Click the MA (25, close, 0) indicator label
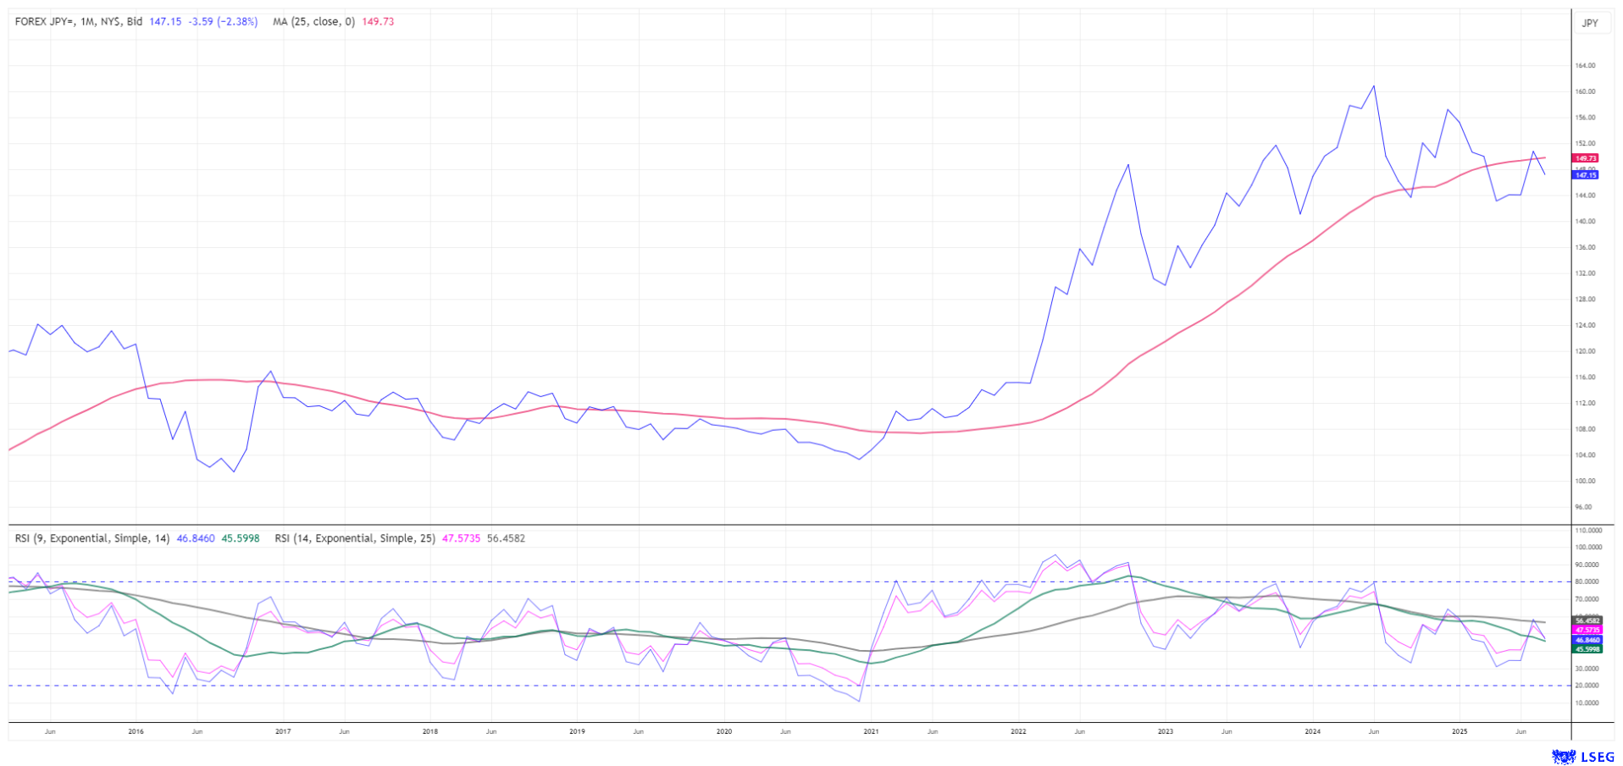This screenshot has height=766, width=1623. (313, 21)
